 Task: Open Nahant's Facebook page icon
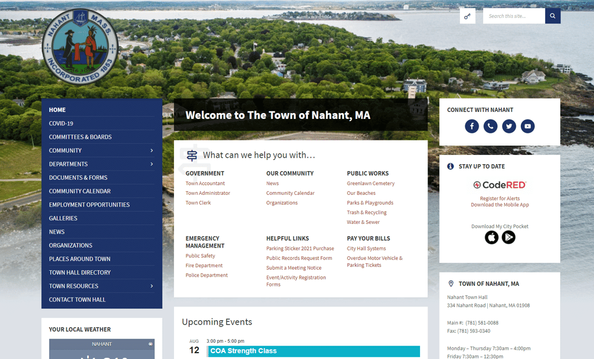point(472,126)
